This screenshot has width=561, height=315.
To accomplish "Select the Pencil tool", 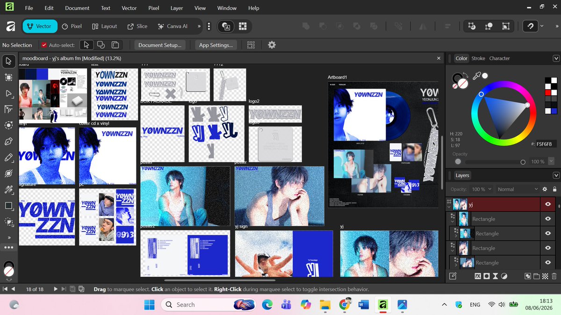I will pyautogui.click(x=8, y=158).
